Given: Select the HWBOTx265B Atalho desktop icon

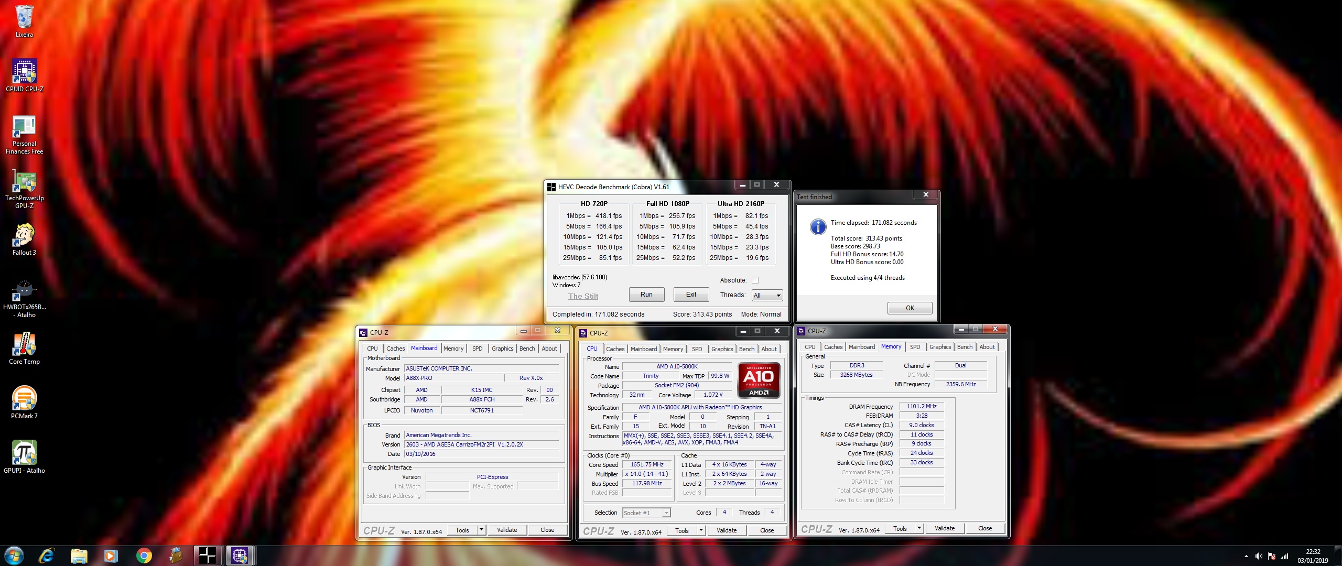Looking at the screenshot, I should [24, 299].
